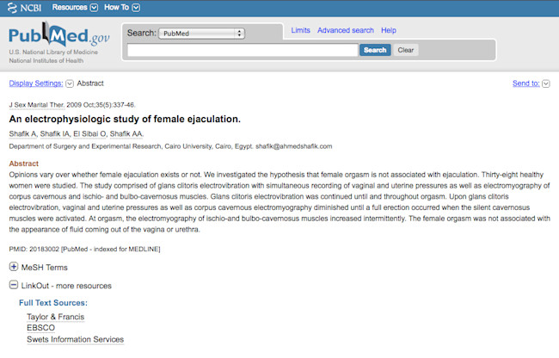Open author Shafik IA link
This screenshot has width=559, height=358.
(x=55, y=133)
